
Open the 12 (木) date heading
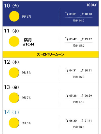click(12, 62)
